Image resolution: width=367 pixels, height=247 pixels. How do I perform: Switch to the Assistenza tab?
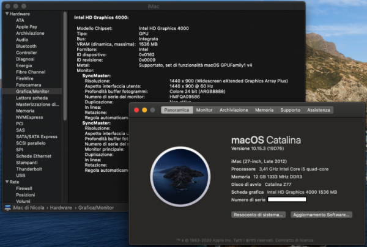point(319,110)
